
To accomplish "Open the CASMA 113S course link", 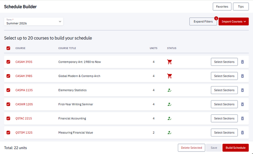I will pos(24,90).
